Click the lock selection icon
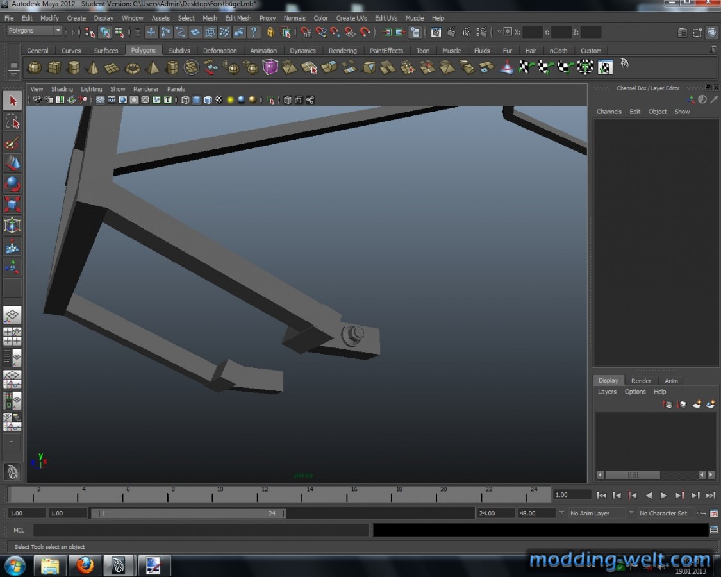This screenshot has width=721, height=577. click(270, 32)
